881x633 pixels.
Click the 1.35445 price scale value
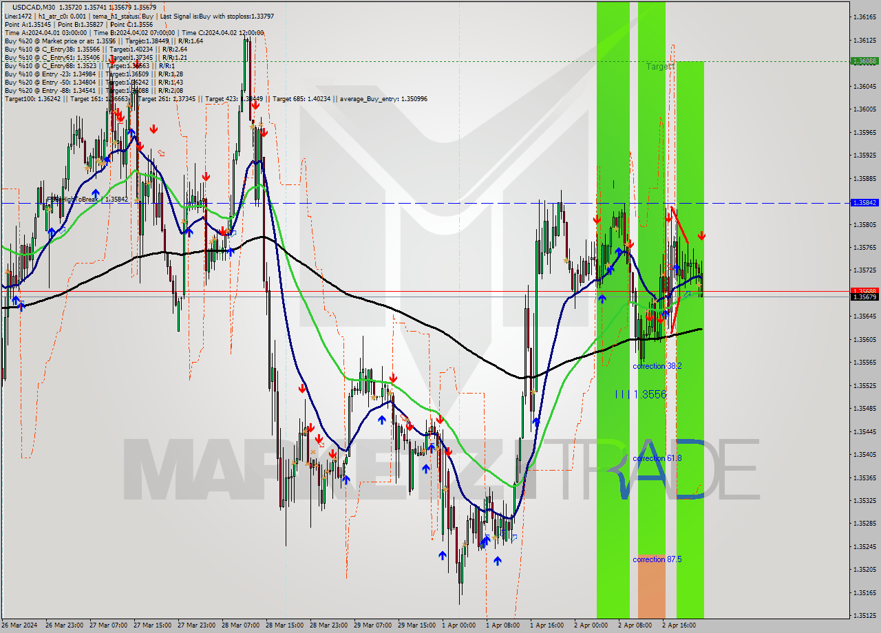[x=864, y=431]
